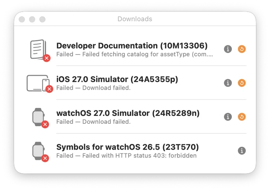The image size is (270, 190).
Task: Show info for iOS 27.0 Simulator download
Action: pos(228,83)
